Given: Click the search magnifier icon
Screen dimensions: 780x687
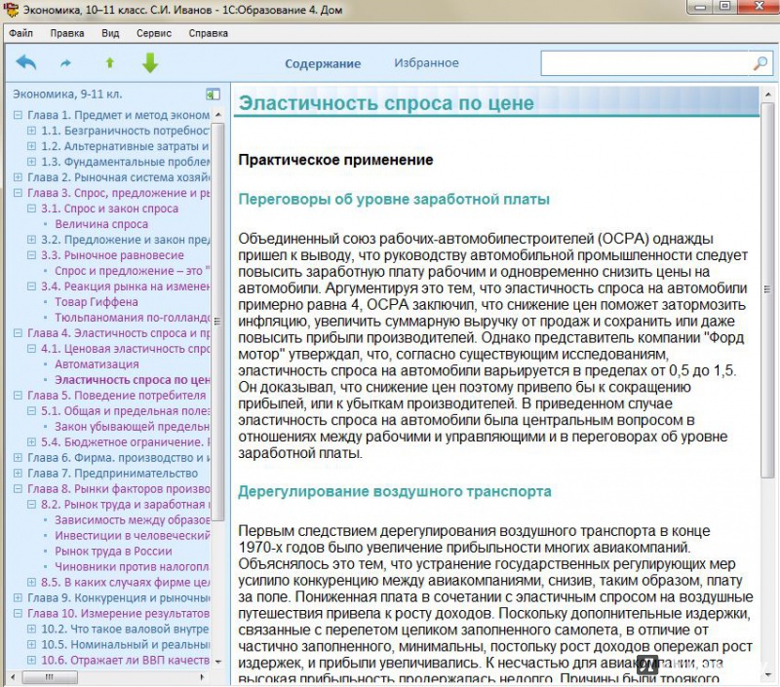Looking at the screenshot, I should 760,63.
